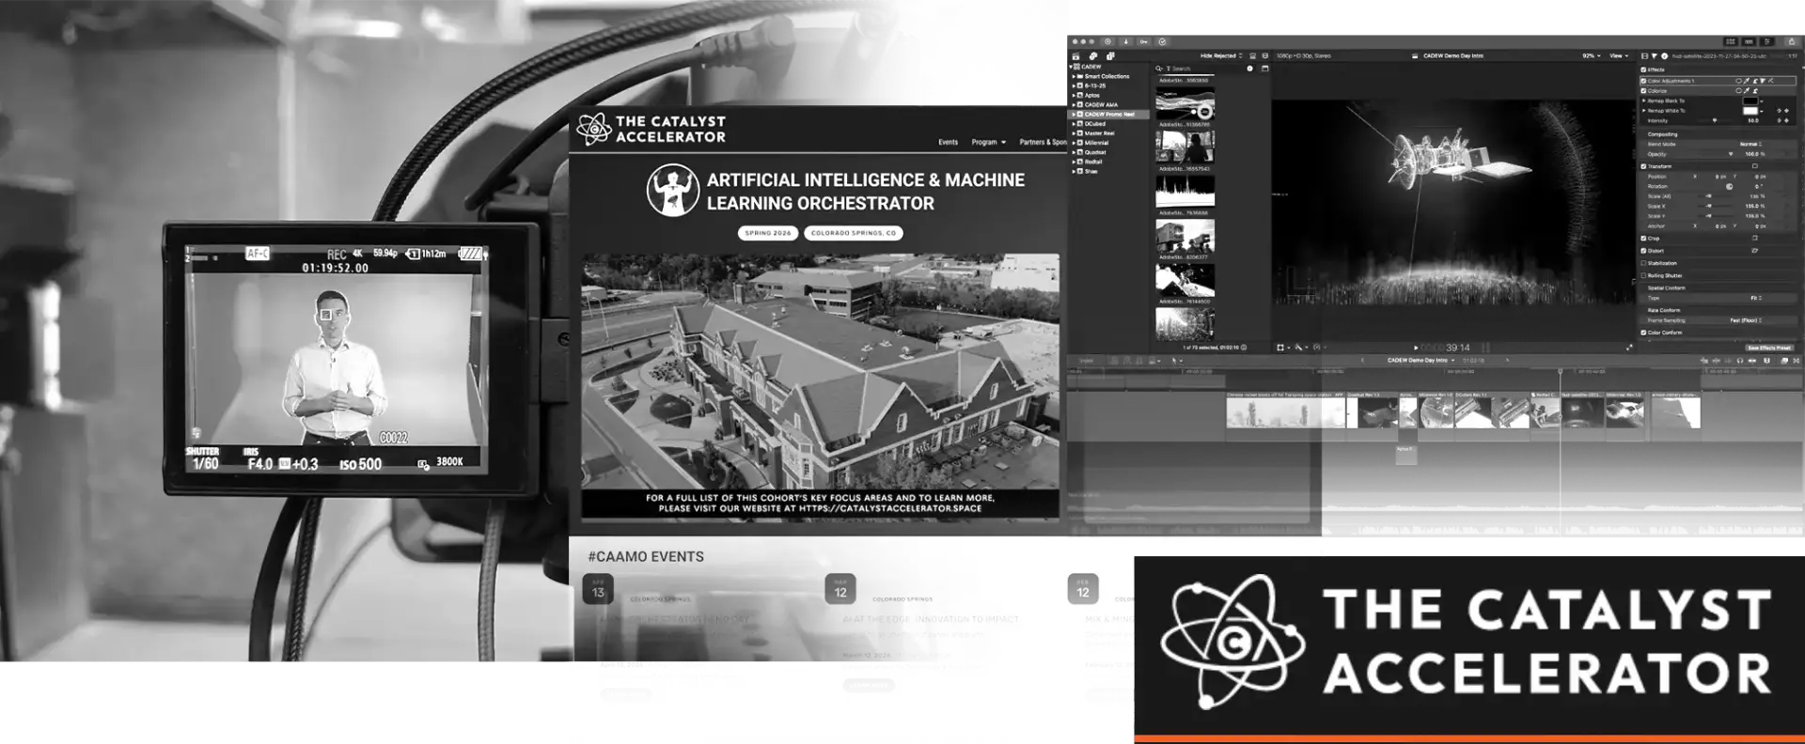Screen dimensions: 1805x744
Task: Toggle audio skimming headphones icon
Action: 1740,361
